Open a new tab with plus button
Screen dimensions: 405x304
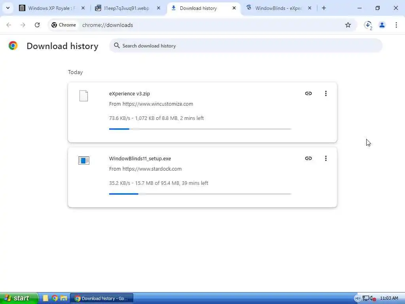pos(324,8)
